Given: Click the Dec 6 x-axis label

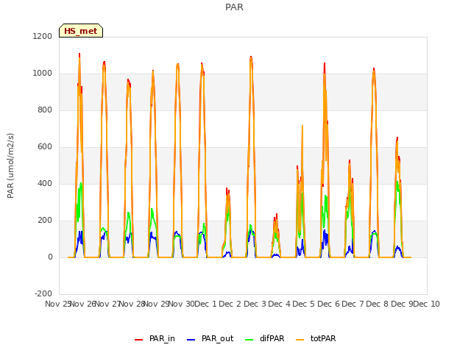Looking at the screenshot, I should [328, 304].
